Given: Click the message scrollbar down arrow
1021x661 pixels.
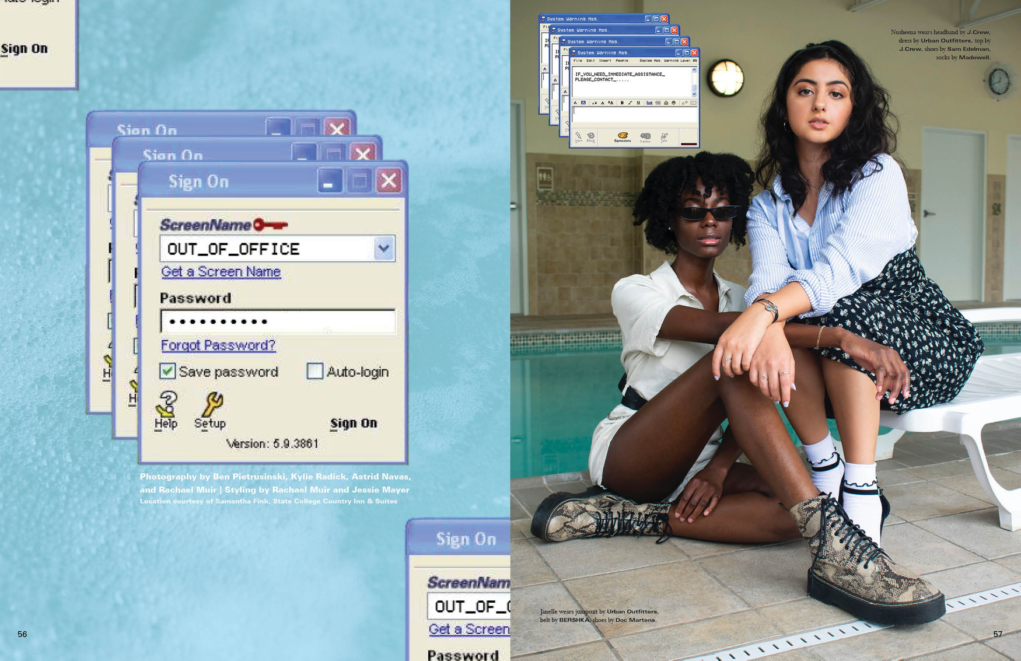Looking at the screenshot, I should (x=694, y=94).
